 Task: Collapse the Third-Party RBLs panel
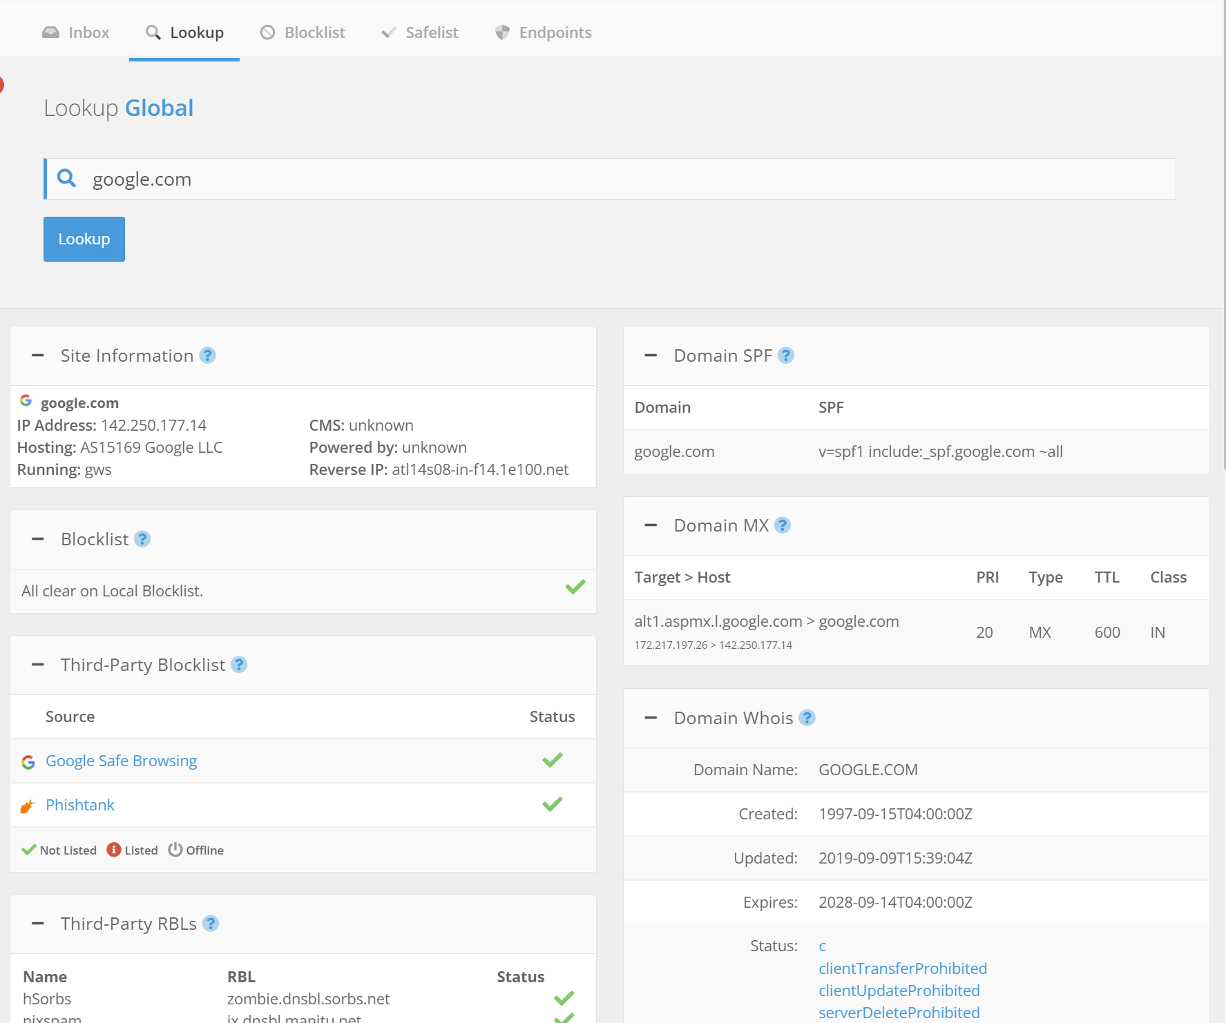[x=38, y=924]
